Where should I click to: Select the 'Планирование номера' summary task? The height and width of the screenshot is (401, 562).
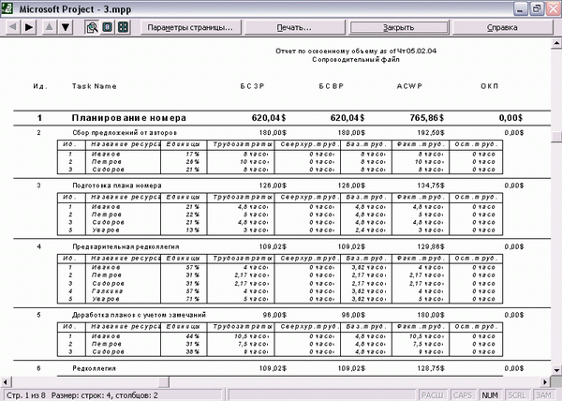(129, 118)
